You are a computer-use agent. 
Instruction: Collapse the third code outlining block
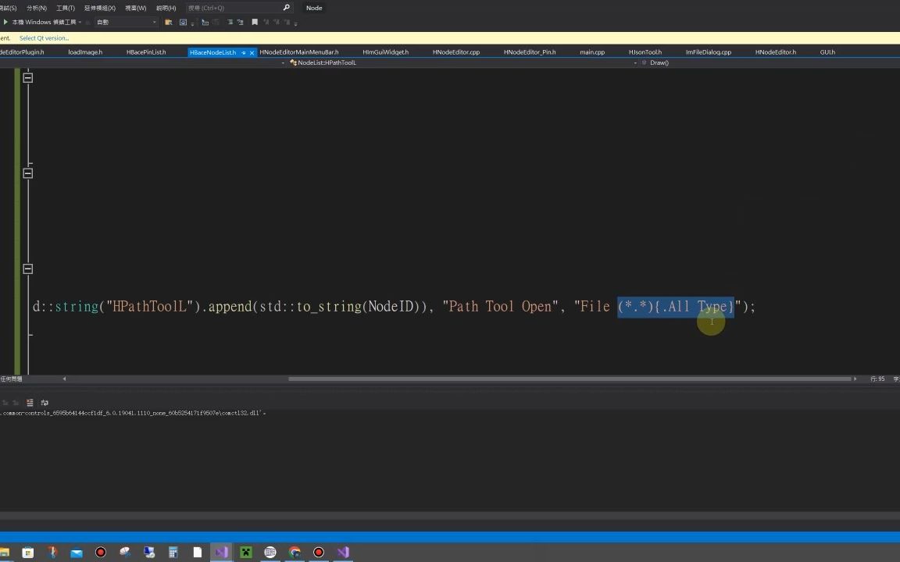27,269
